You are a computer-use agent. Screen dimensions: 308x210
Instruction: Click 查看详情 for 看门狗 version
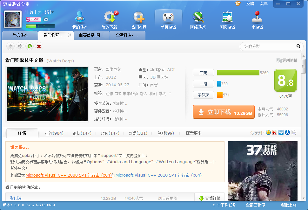coord(210,198)
